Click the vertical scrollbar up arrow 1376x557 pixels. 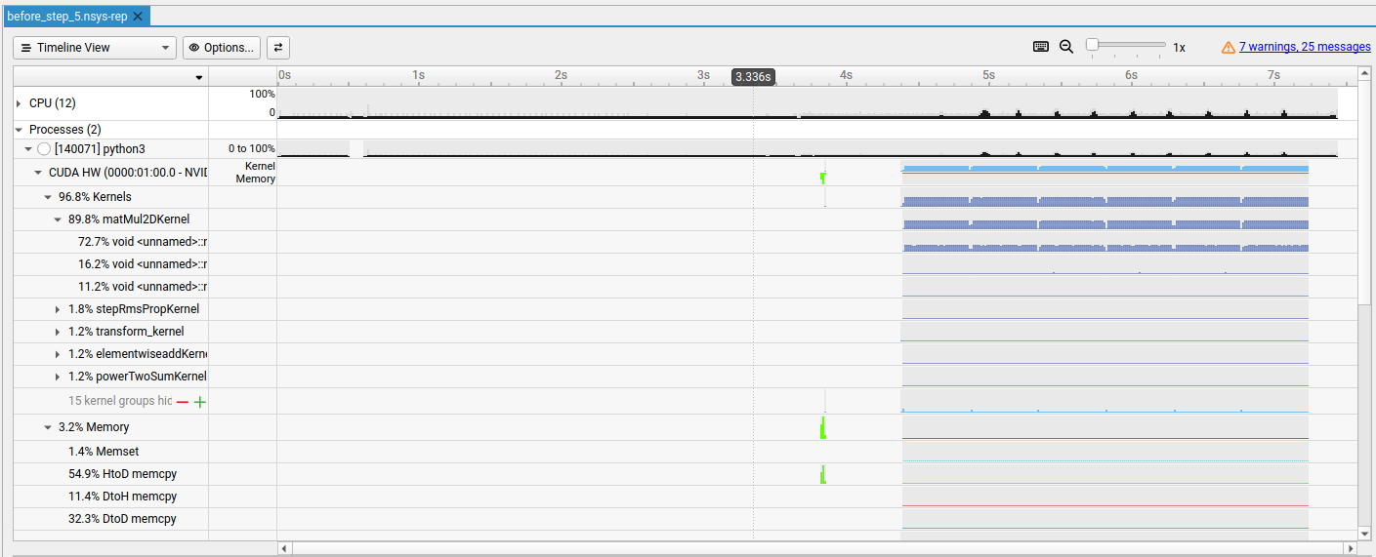coord(1365,73)
